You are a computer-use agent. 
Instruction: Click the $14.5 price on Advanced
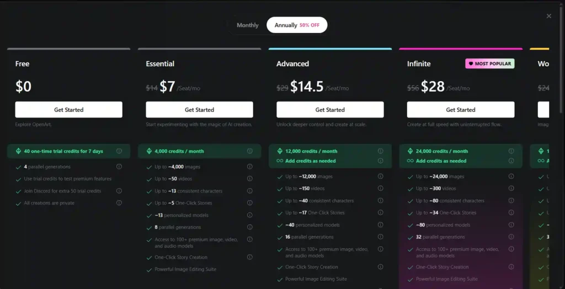tap(307, 87)
